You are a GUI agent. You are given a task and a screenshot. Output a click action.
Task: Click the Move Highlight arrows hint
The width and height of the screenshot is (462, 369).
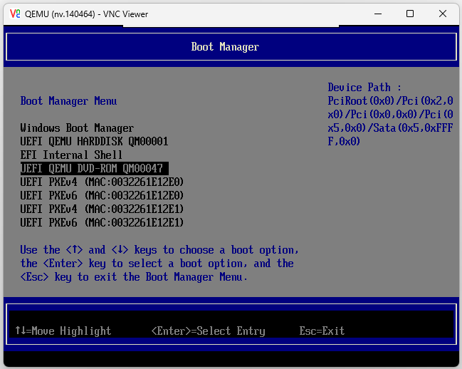(63, 331)
